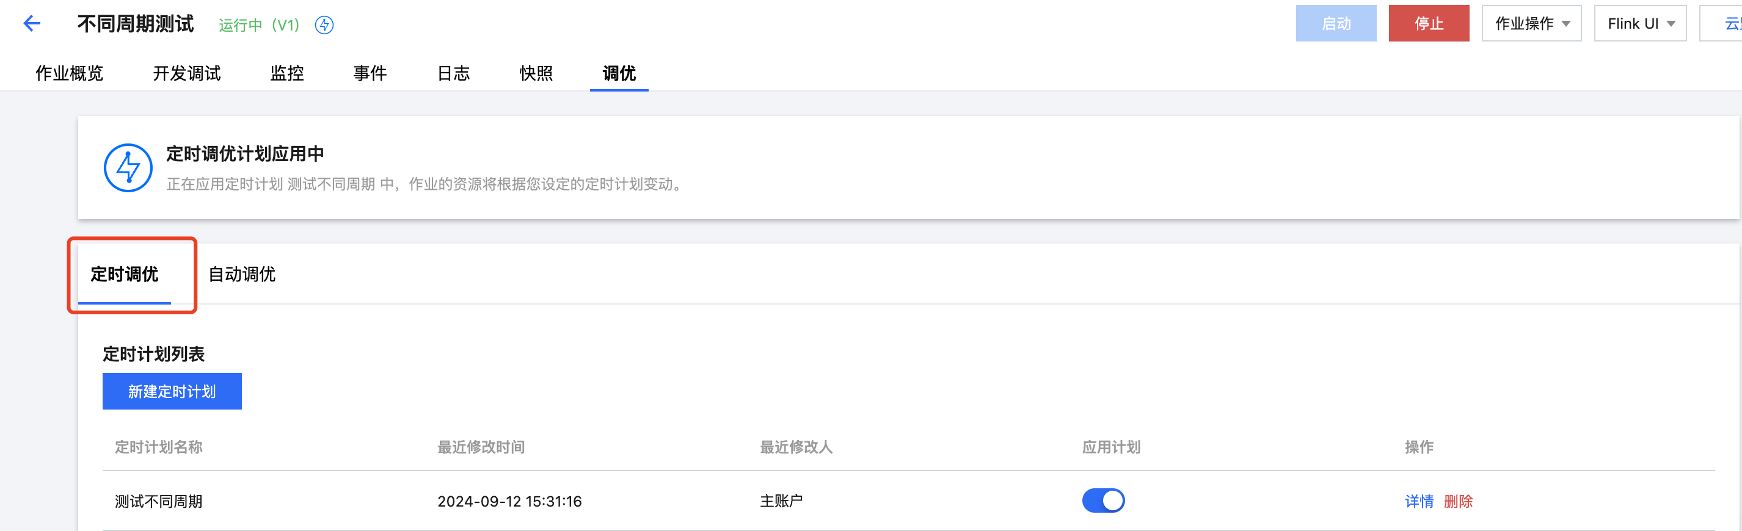Select the 定时调优 sub-tab
The height and width of the screenshot is (531, 1742).
point(125,274)
